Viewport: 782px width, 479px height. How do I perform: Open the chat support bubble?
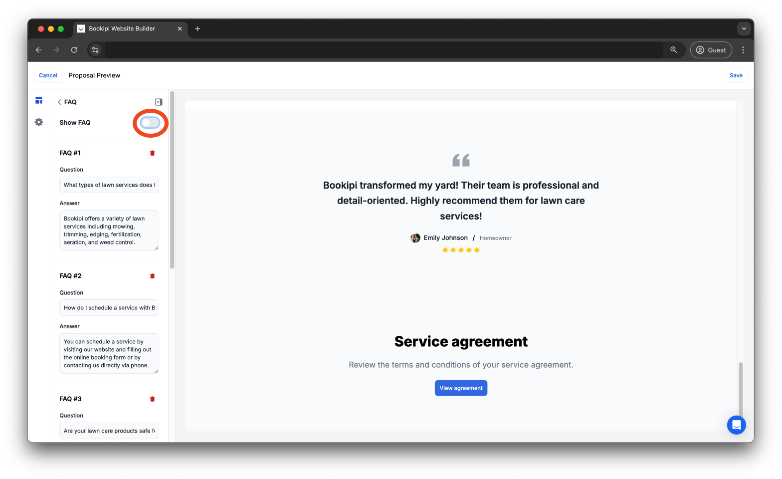[x=736, y=425]
